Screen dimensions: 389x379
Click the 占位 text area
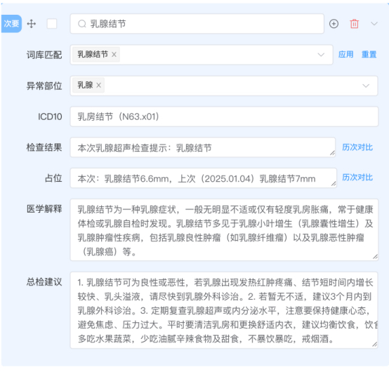pyautogui.click(x=204, y=178)
